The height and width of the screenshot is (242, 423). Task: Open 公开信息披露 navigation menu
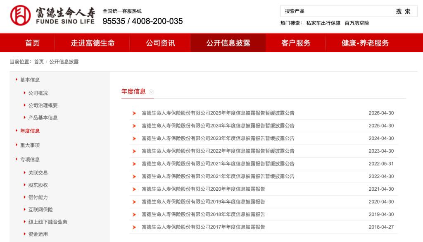228,43
